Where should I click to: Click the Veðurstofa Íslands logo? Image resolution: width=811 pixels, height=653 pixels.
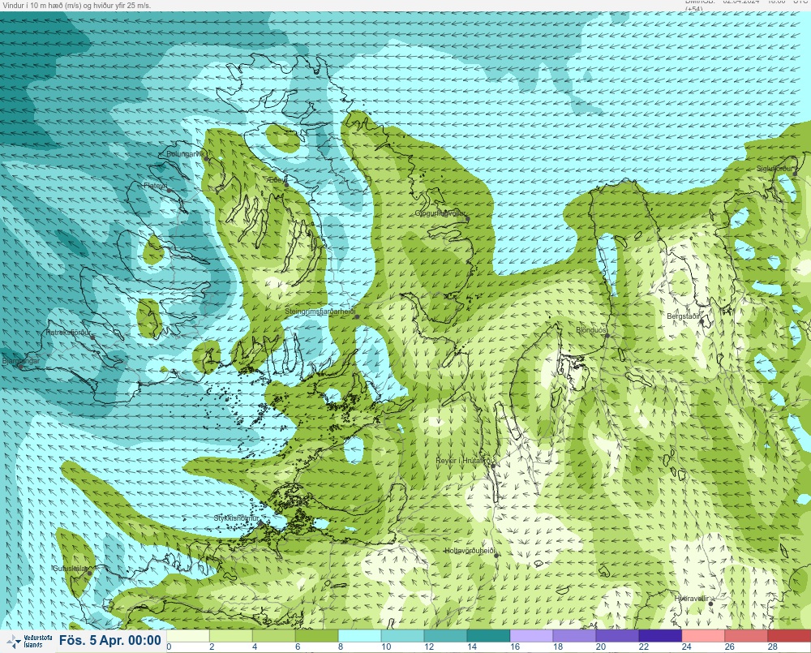[x=29, y=641]
